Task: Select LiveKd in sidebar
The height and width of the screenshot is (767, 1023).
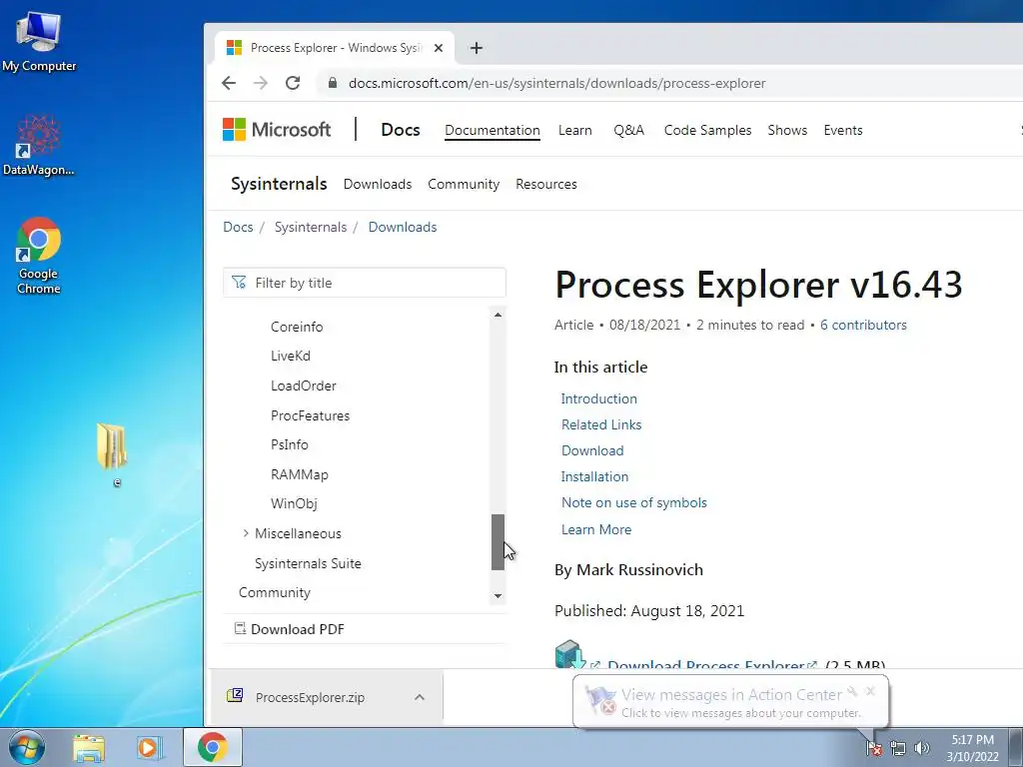Action: 291,357
